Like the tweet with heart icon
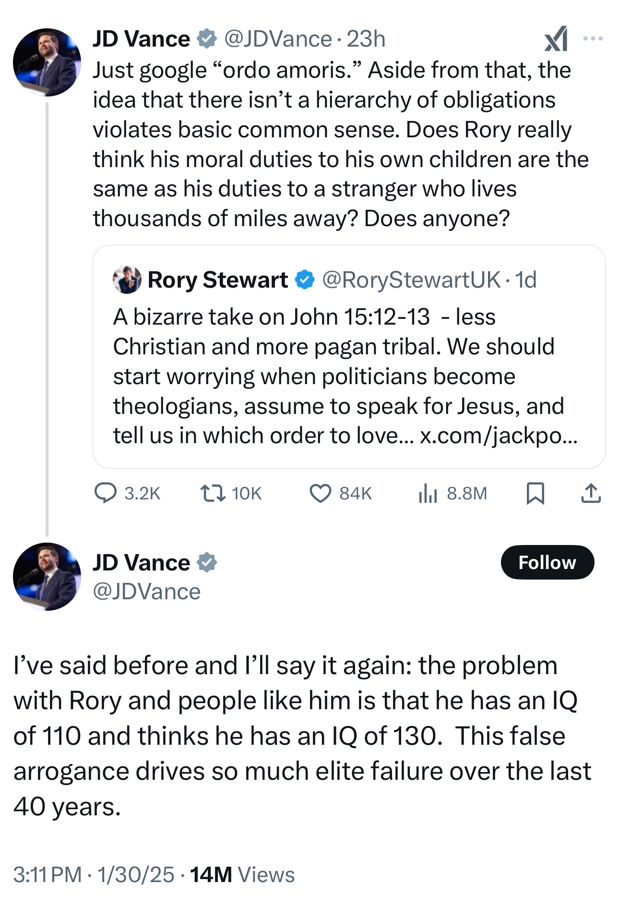Image resolution: width=619 pixels, height=908 pixels. tap(320, 493)
